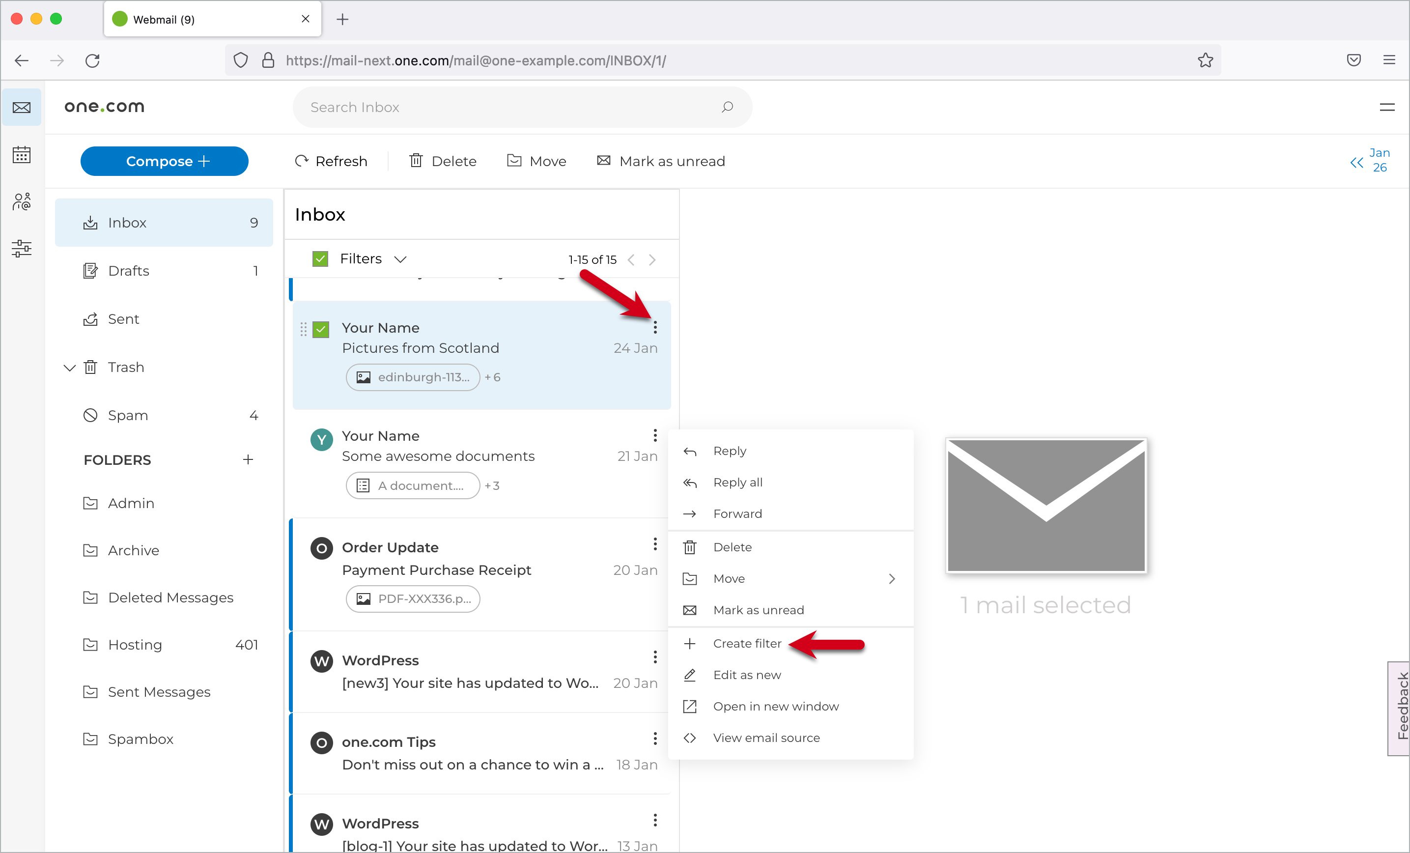Select the Some awesome documents email avatar
1410x853 pixels.
322,440
